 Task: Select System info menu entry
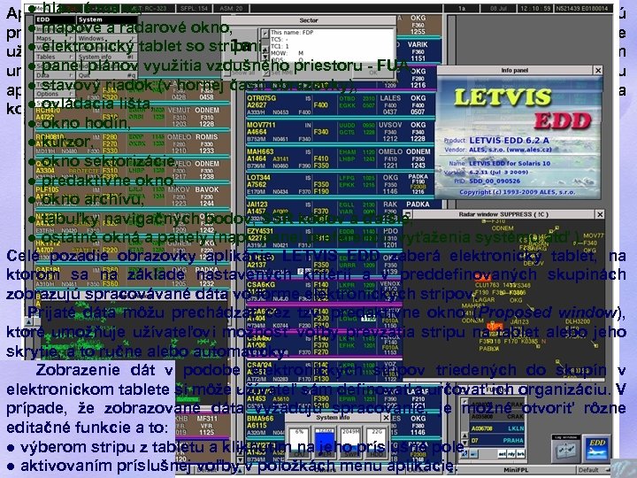[106, 57]
